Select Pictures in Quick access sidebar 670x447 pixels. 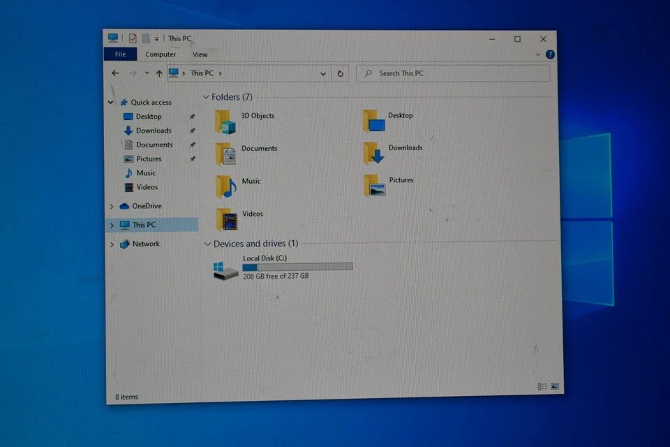pos(148,159)
